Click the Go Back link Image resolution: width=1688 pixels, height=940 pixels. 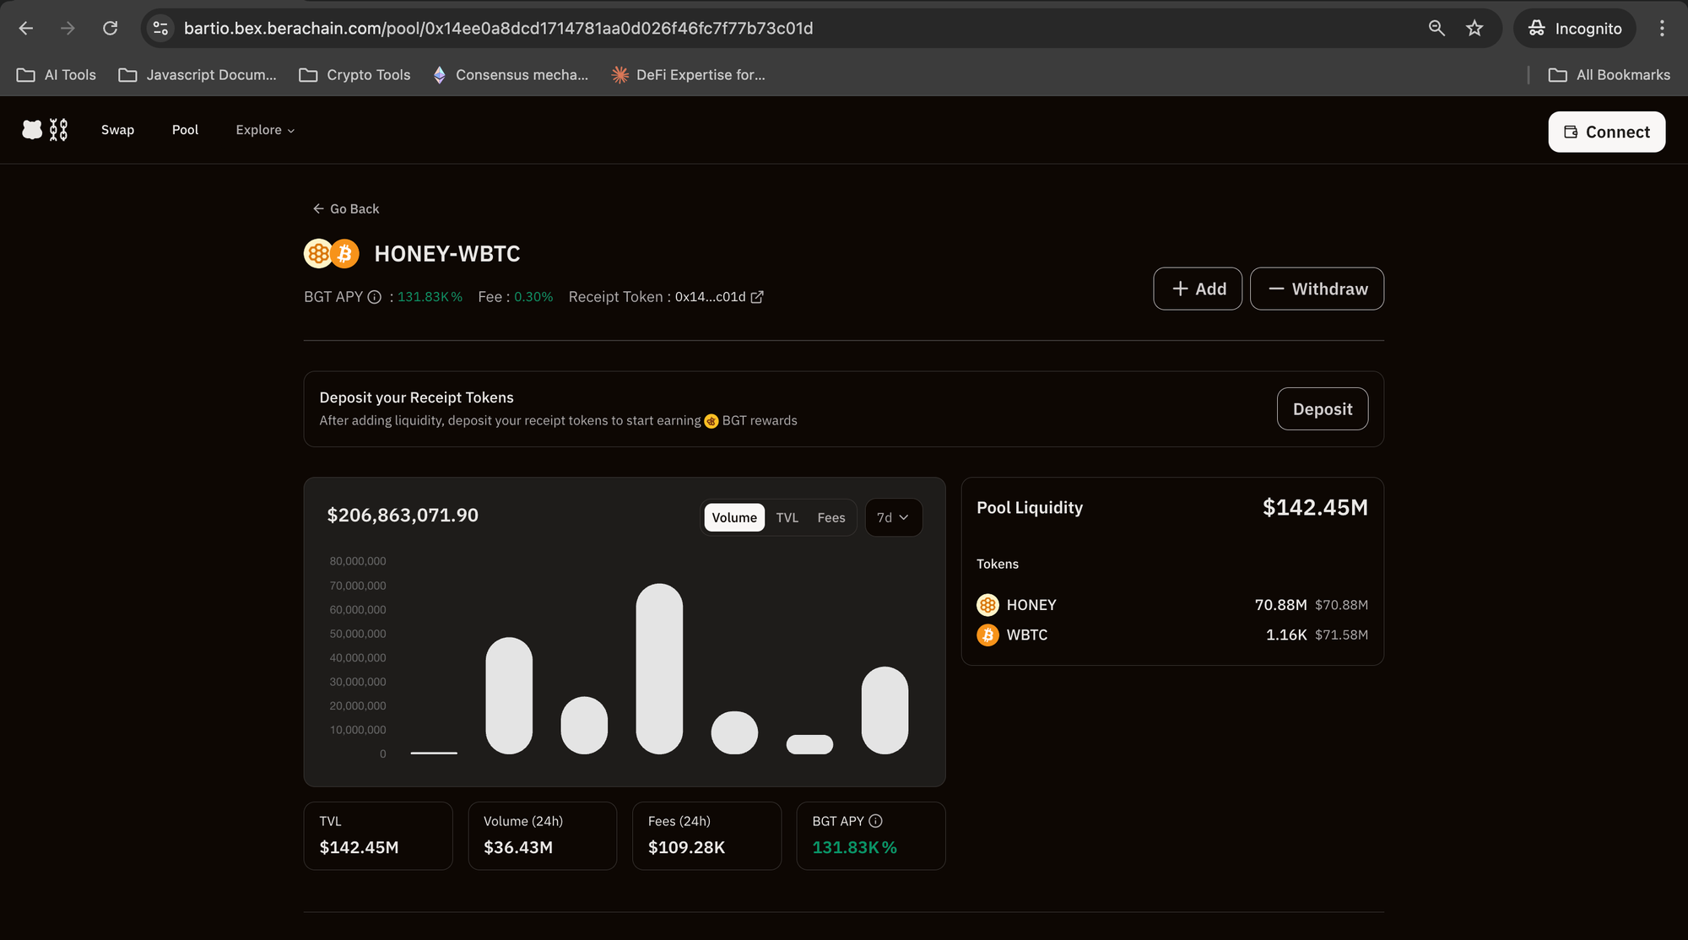tap(345, 208)
